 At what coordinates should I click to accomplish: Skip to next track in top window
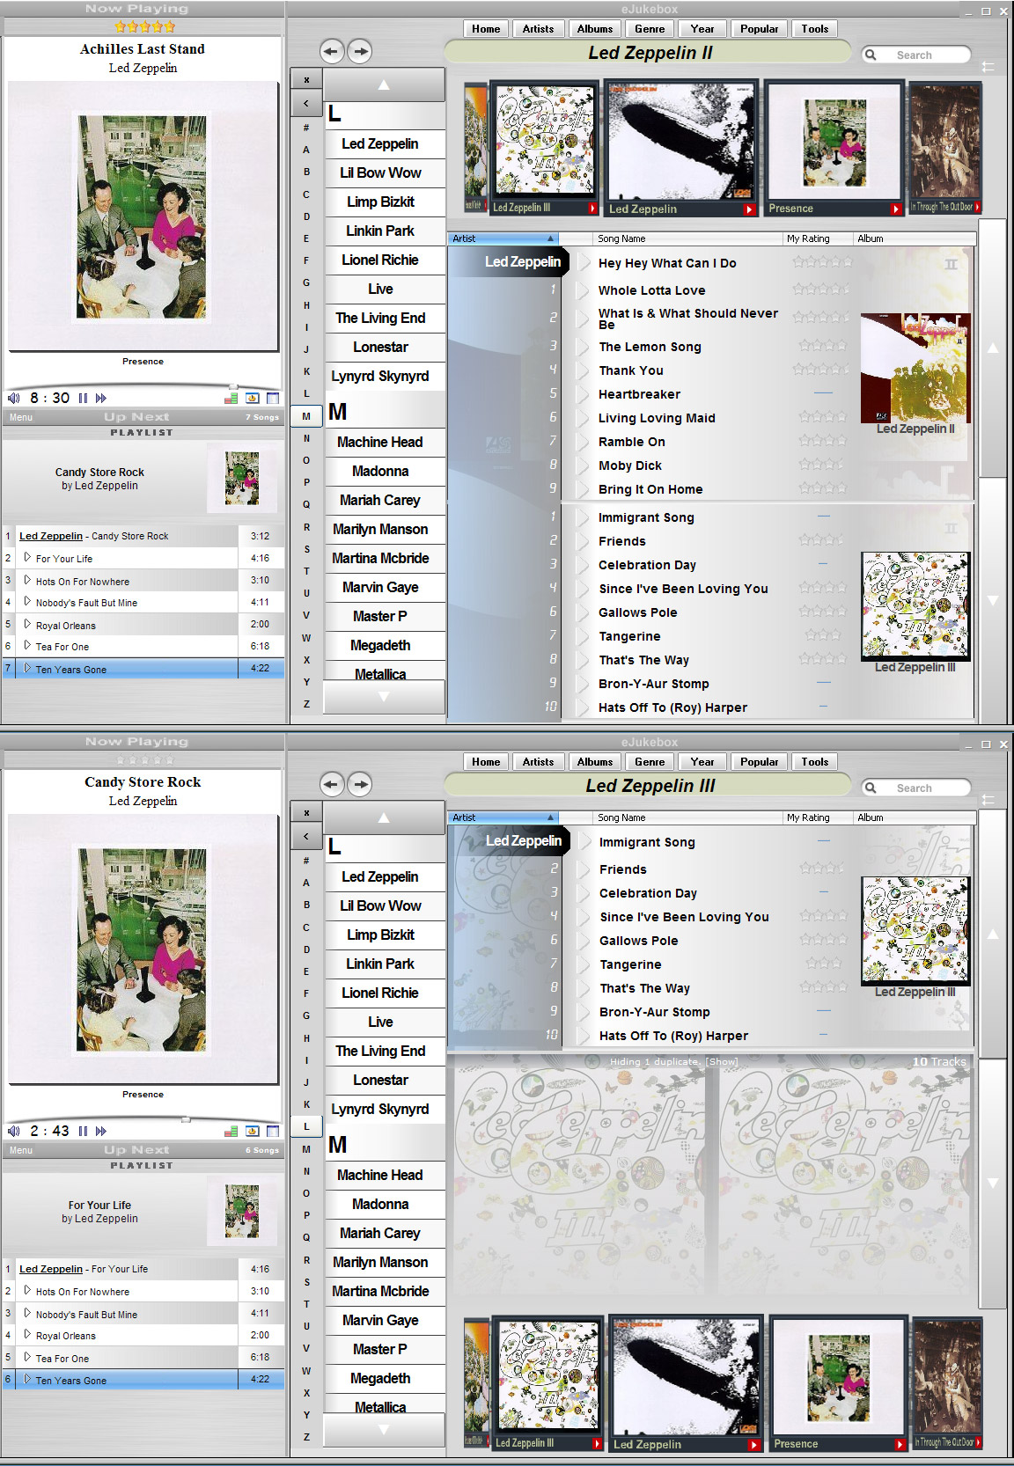(x=101, y=398)
